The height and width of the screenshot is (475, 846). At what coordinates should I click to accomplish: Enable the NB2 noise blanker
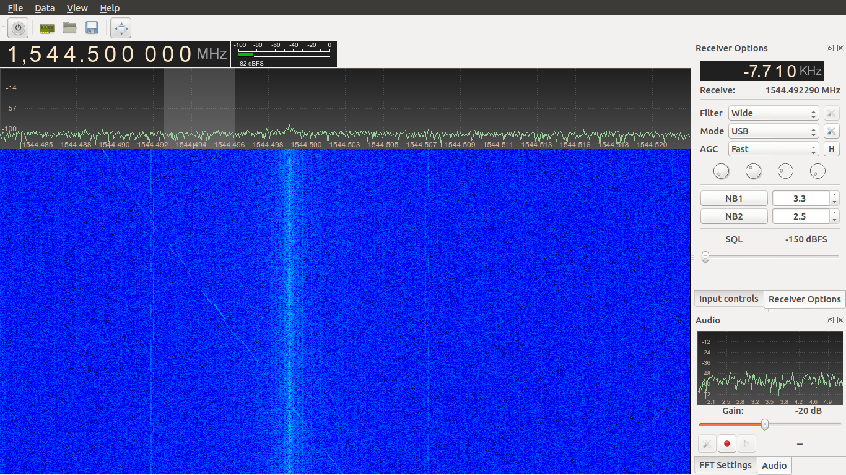coord(734,216)
